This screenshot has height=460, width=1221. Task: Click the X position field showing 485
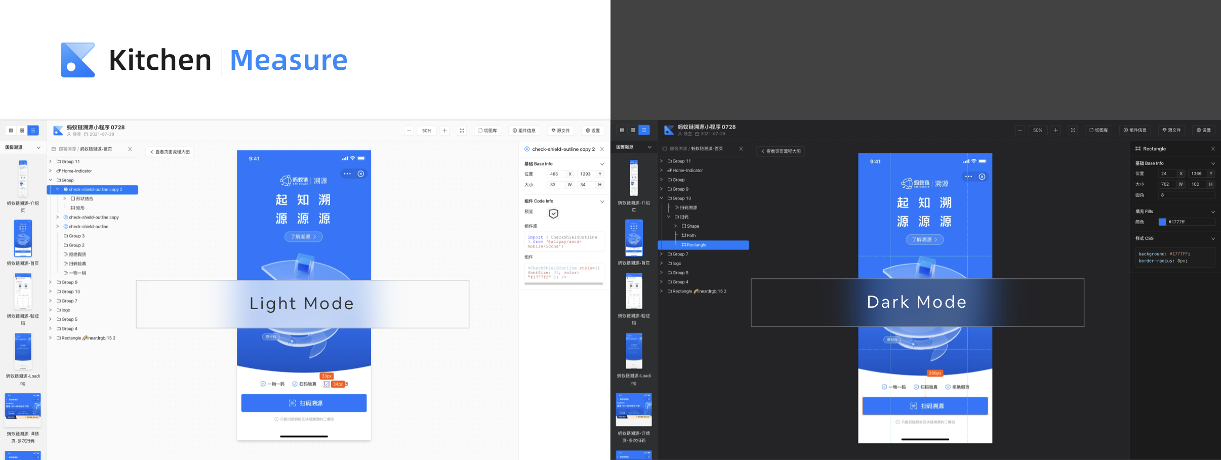[556, 174]
